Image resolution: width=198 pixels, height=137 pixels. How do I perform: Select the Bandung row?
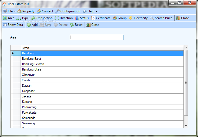pyautogui.click(x=102, y=53)
